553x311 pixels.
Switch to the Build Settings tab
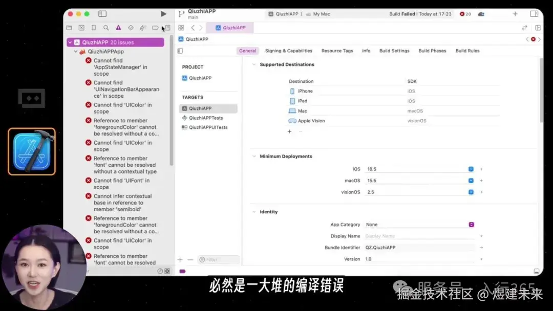tap(394, 51)
